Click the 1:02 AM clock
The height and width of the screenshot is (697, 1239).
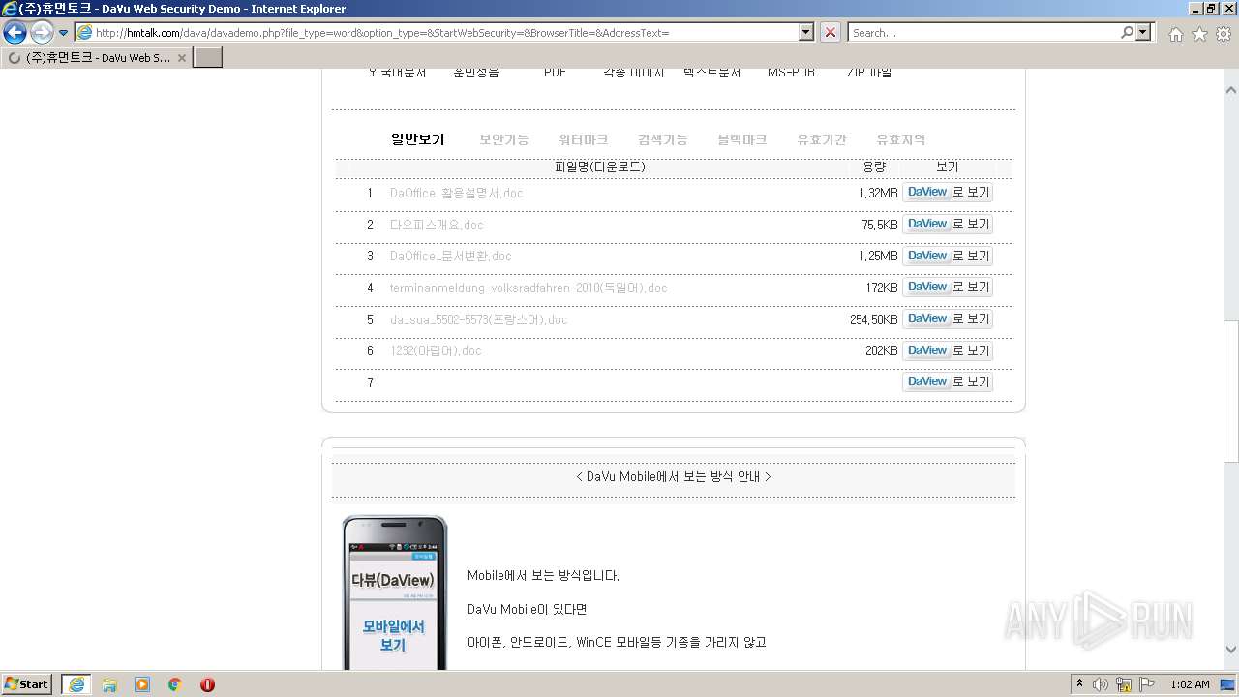point(1190,684)
